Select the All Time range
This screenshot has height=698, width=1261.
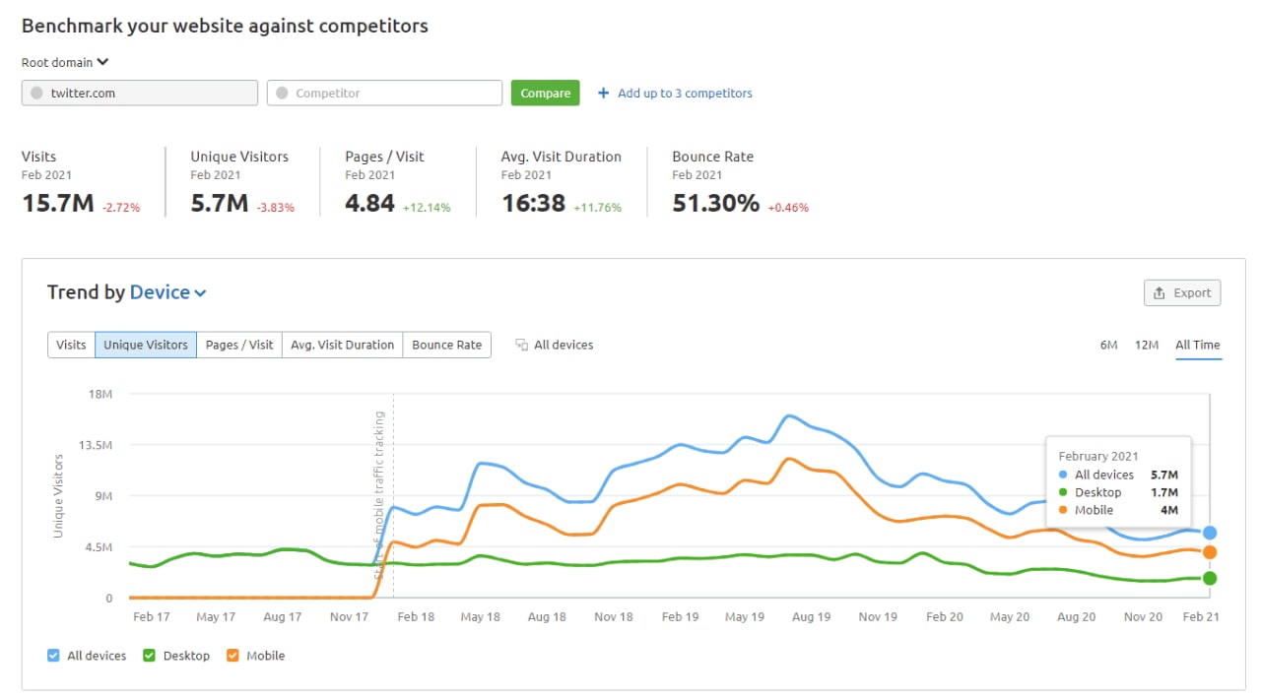coord(1198,345)
